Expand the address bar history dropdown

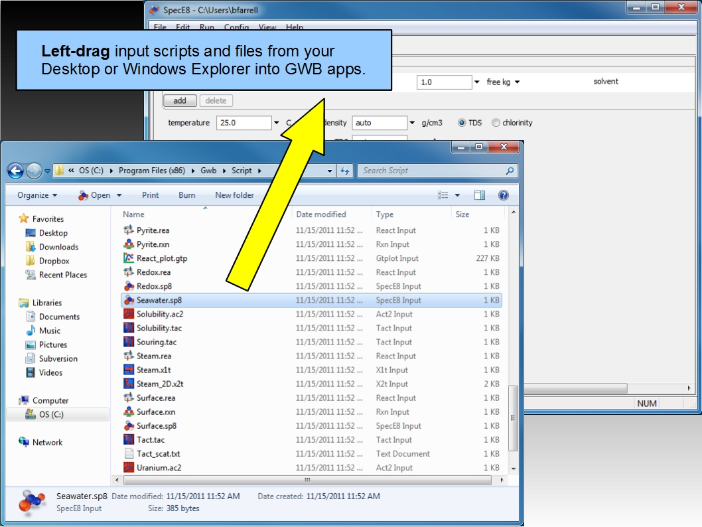click(x=330, y=171)
